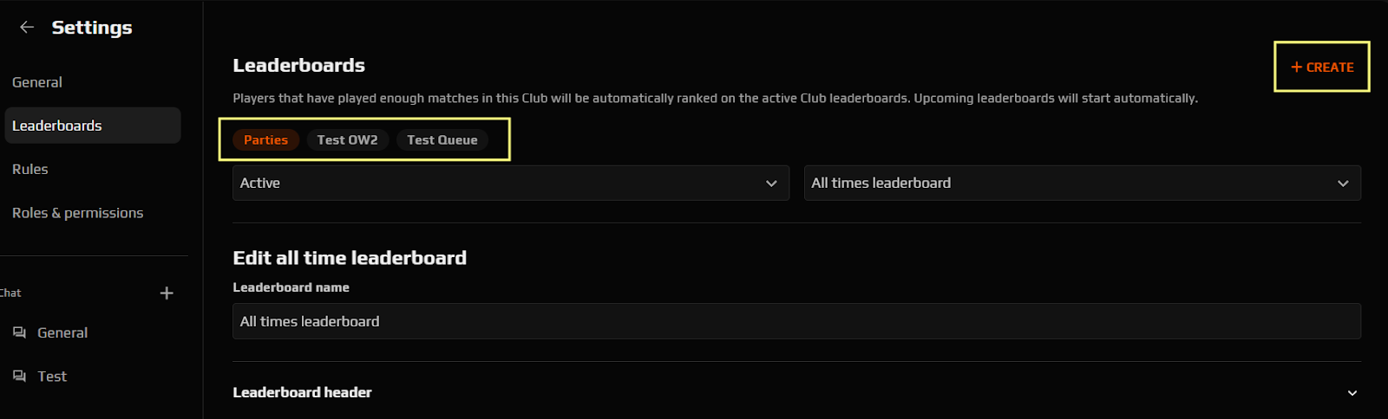Select the Parties queue tab
This screenshot has width=1388, height=419.
click(x=265, y=139)
